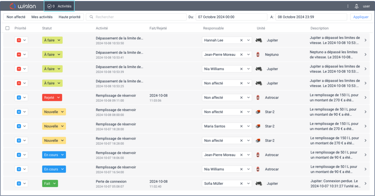Expand the Sofia Müller assignee dropdown
The width and height of the screenshot is (375, 196).
(248, 183)
